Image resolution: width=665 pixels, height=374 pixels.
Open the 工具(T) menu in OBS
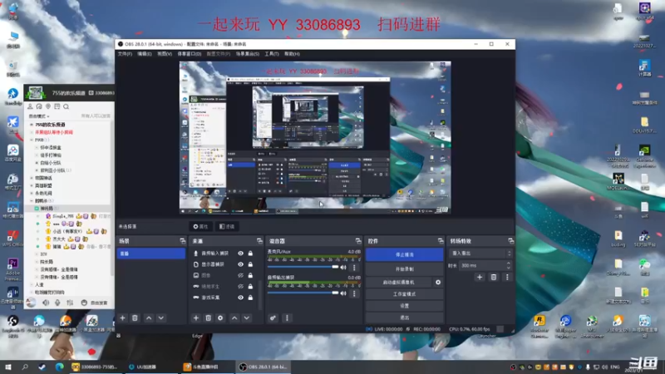click(x=272, y=54)
